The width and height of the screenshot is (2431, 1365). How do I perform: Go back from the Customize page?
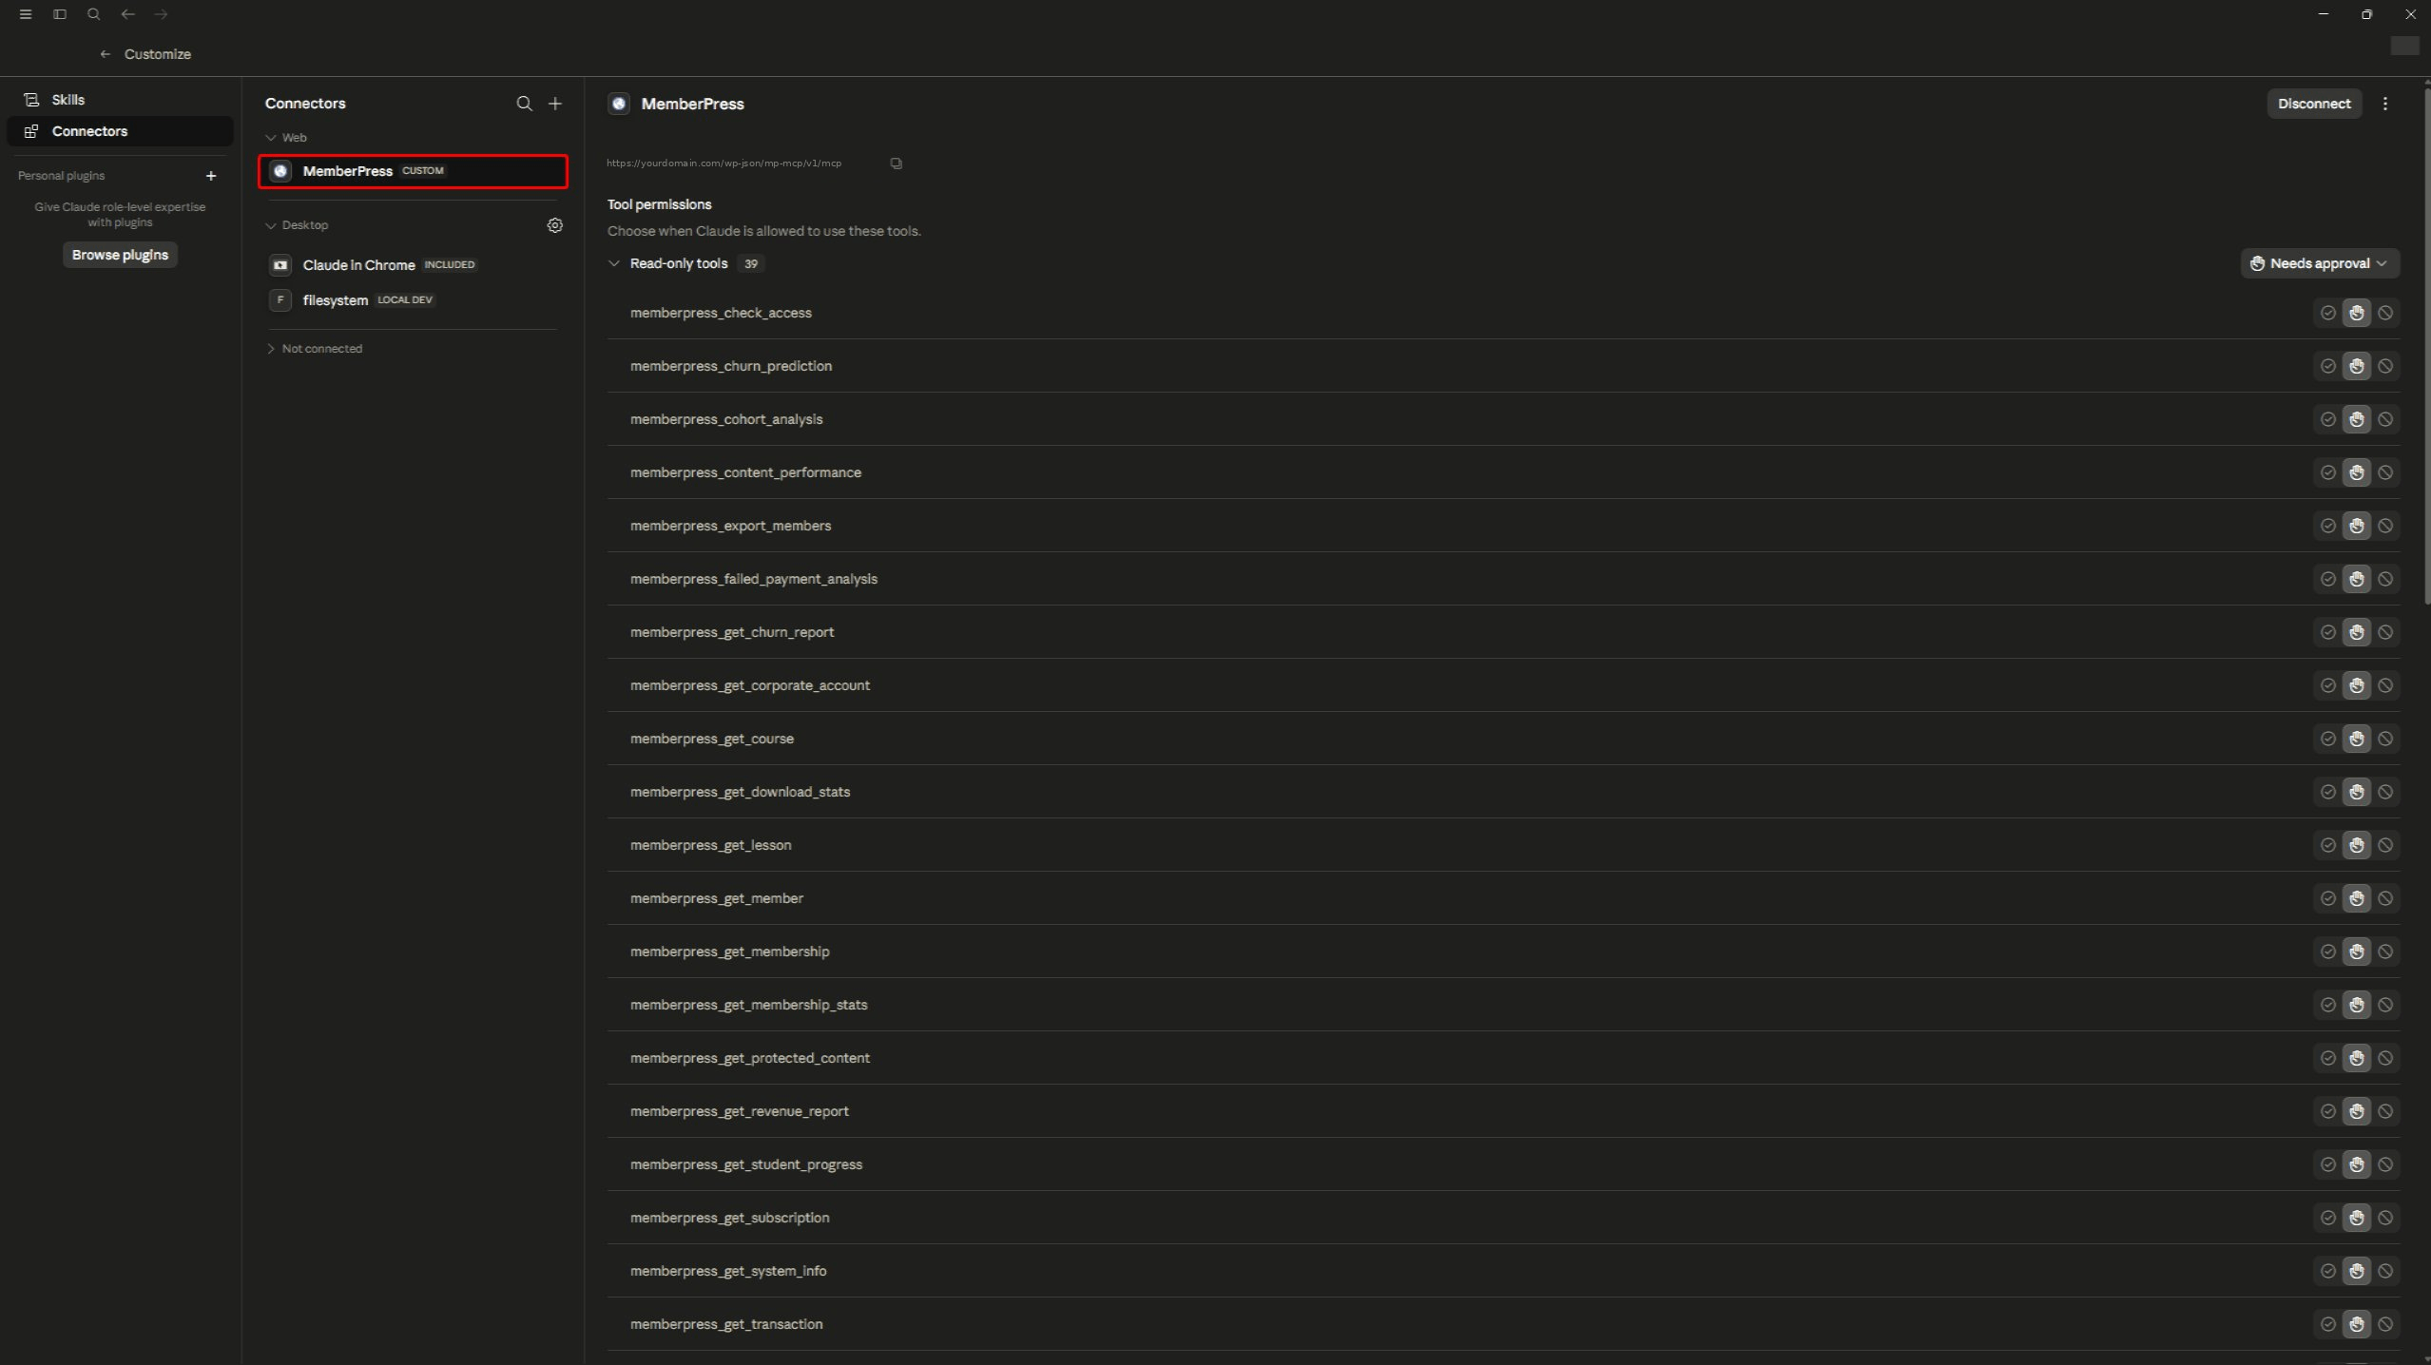click(106, 54)
